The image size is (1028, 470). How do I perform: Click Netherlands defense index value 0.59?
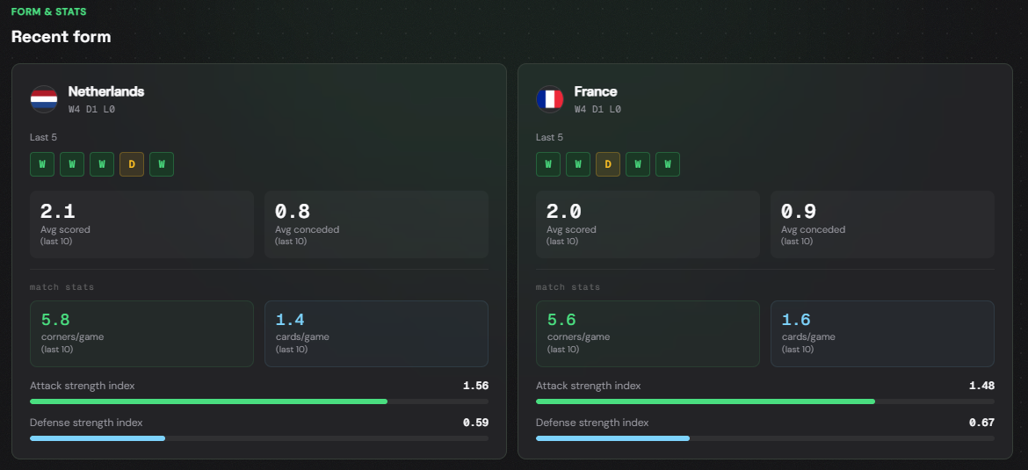coord(476,423)
